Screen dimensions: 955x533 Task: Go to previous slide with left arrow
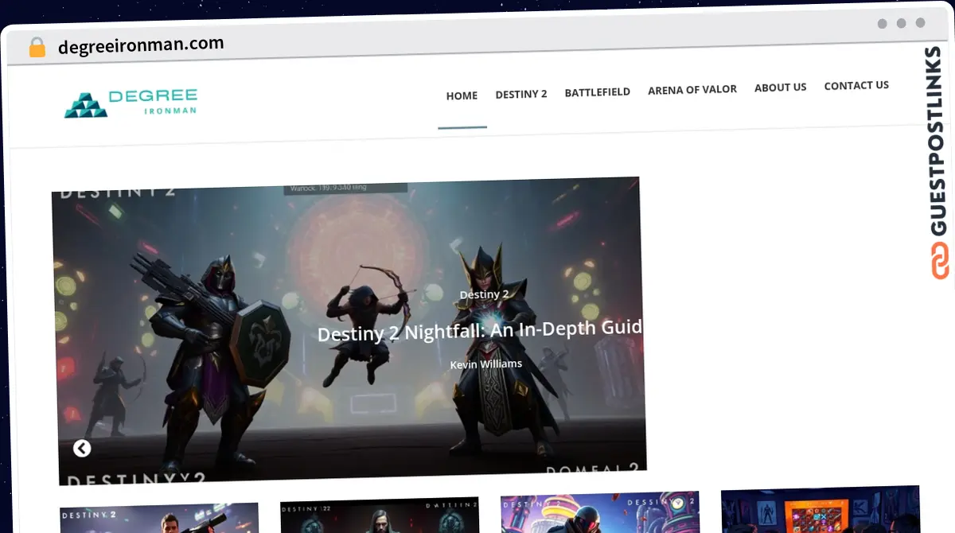(82, 449)
